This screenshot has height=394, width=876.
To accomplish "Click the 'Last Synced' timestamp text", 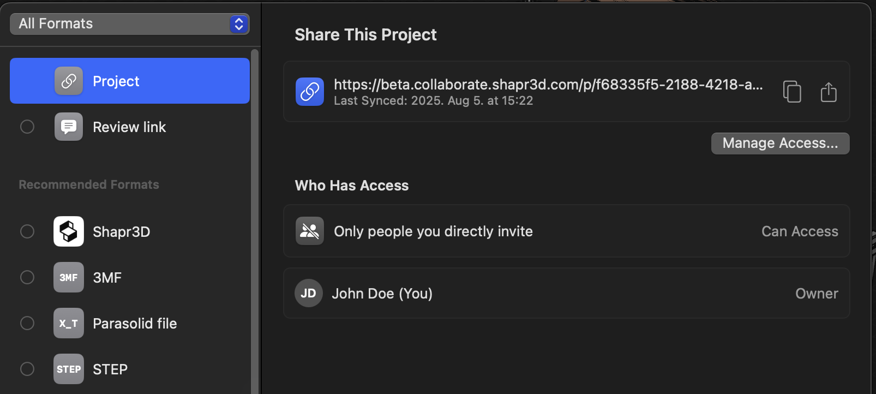I will [433, 101].
